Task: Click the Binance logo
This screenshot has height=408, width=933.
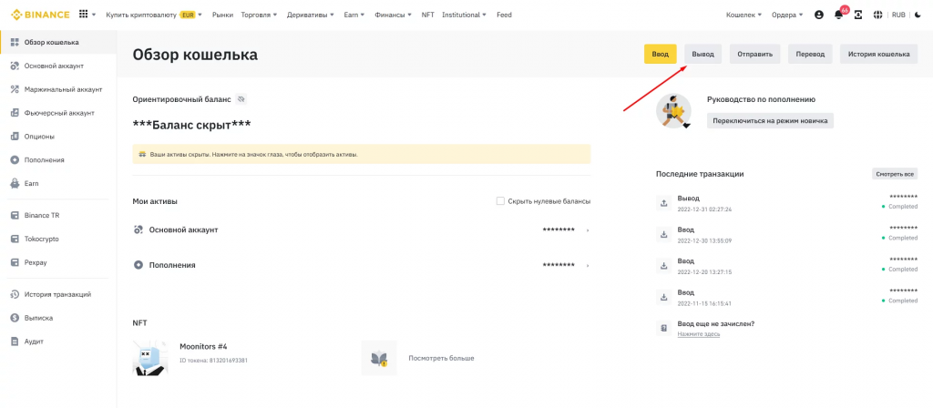Action: (37, 15)
